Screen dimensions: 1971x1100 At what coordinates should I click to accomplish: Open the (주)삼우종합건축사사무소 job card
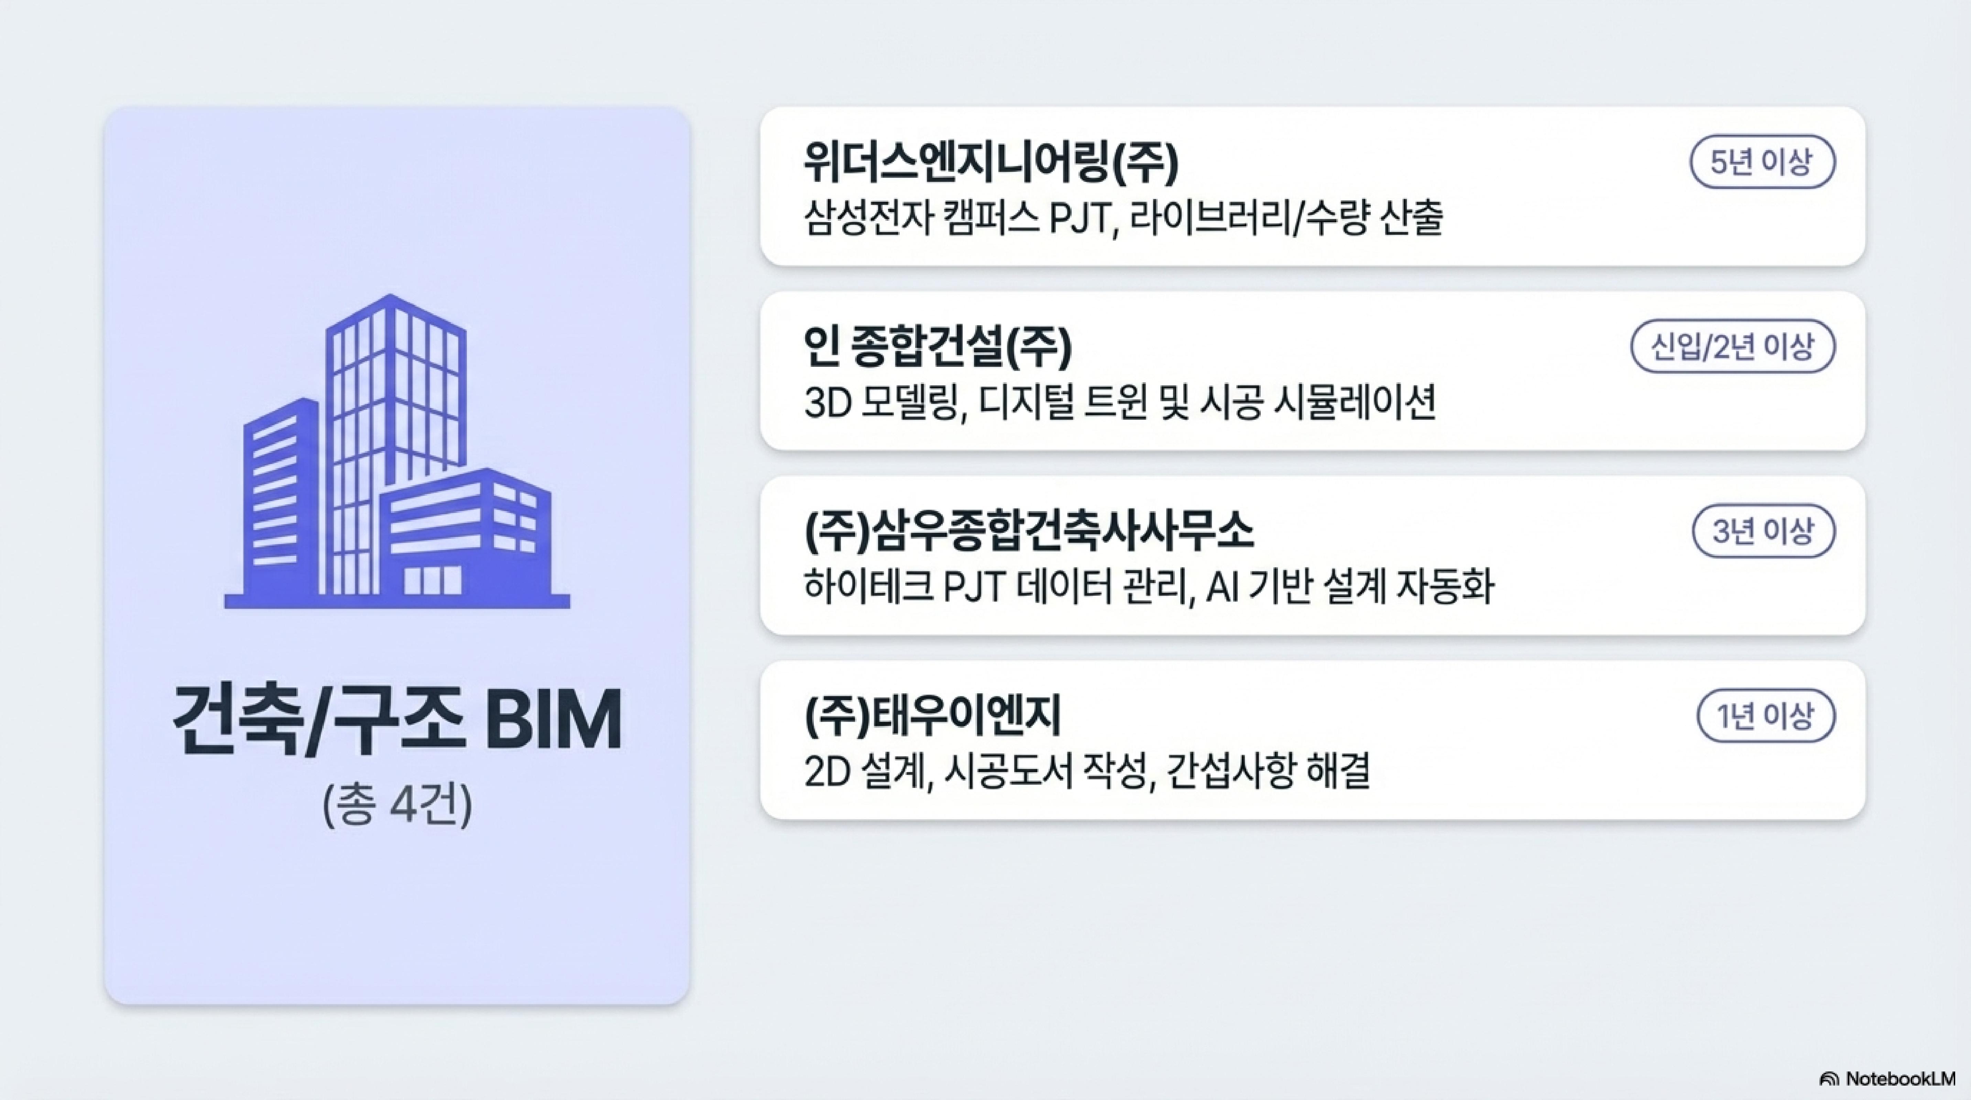[1312, 555]
